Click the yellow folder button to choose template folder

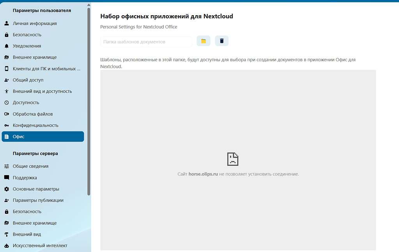click(204, 41)
